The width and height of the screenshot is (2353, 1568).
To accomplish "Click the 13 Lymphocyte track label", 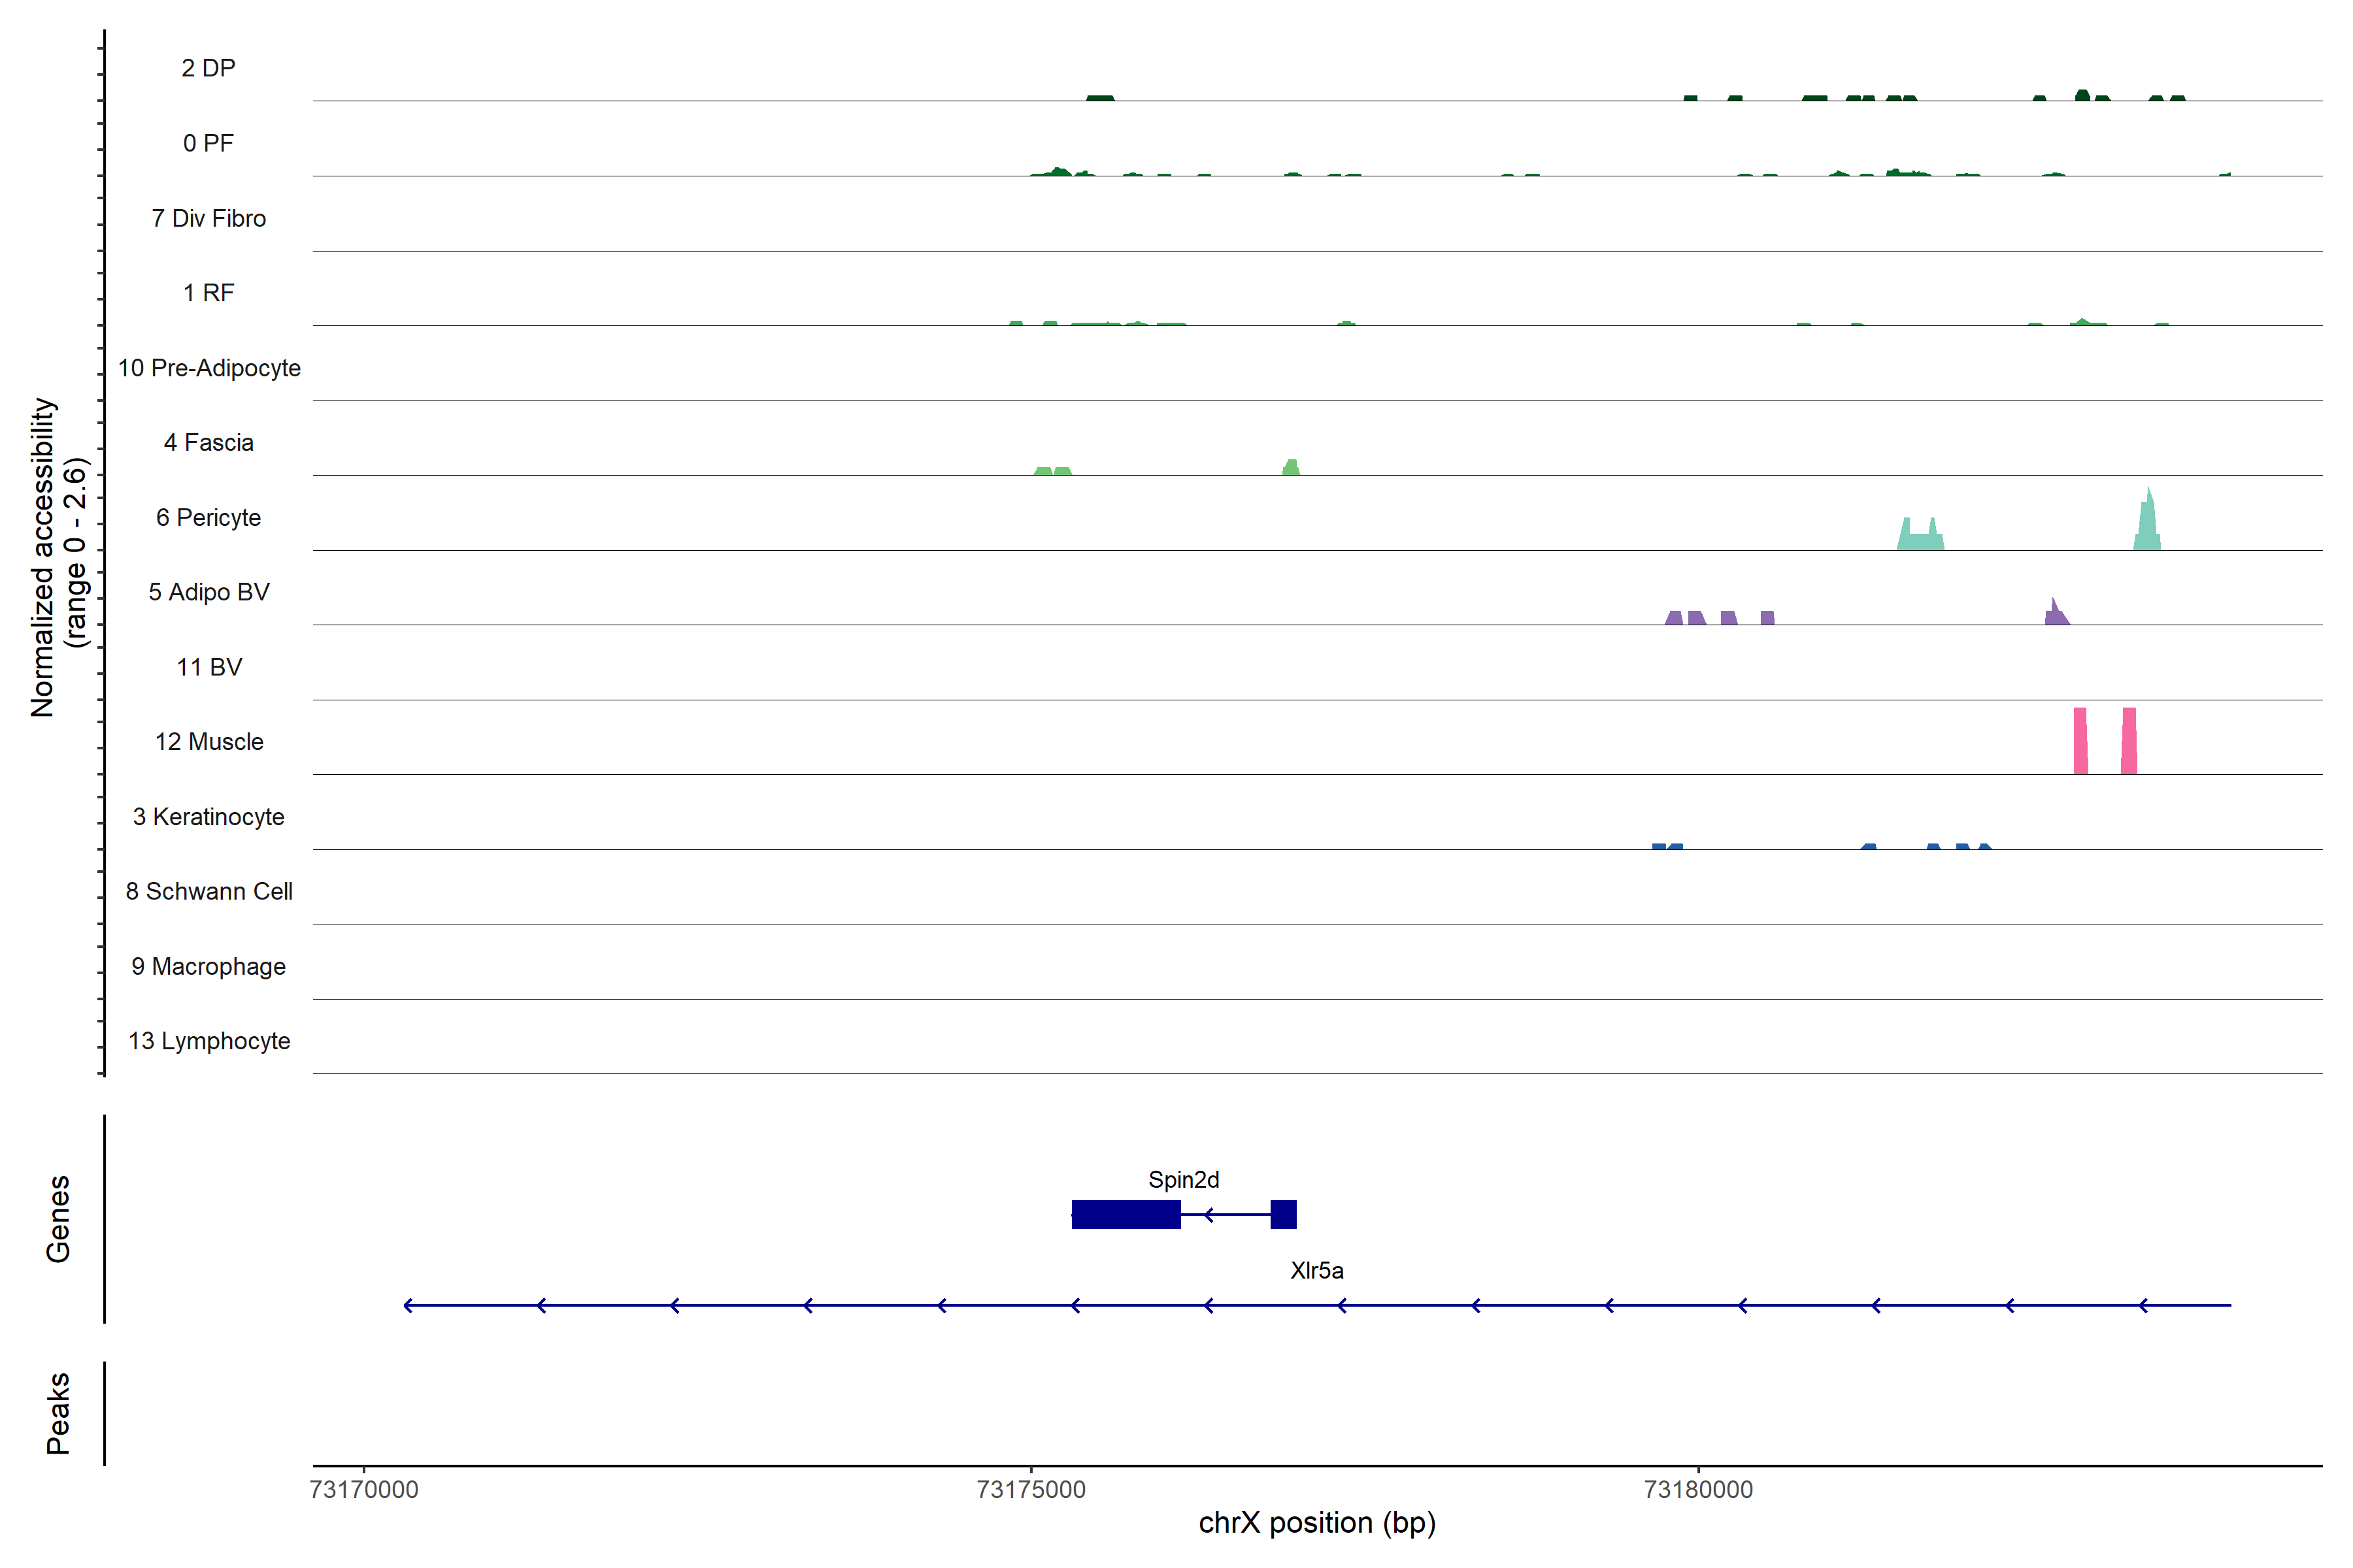I will pyautogui.click(x=209, y=1041).
